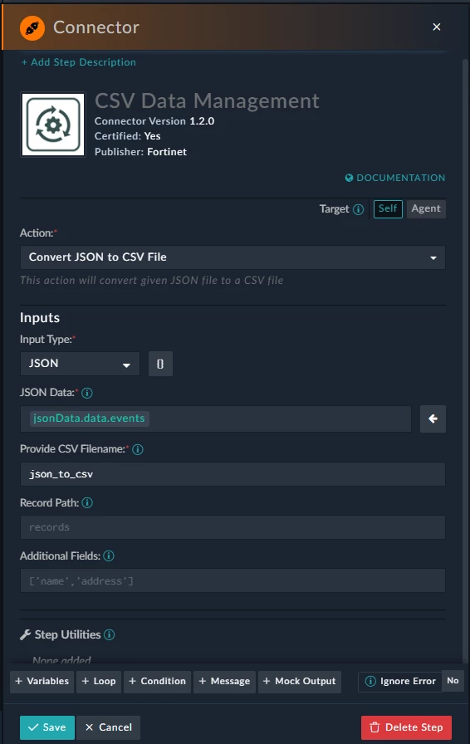Click the CSV Data Management connector logo

(53, 125)
